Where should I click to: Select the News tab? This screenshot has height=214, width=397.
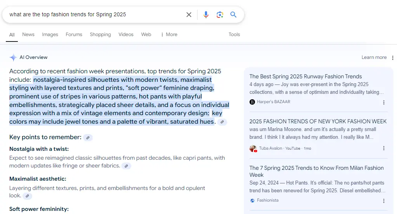pyautogui.click(x=28, y=35)
